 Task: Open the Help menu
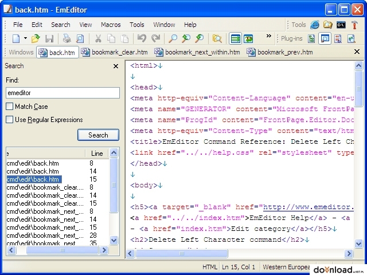[190, 25]
